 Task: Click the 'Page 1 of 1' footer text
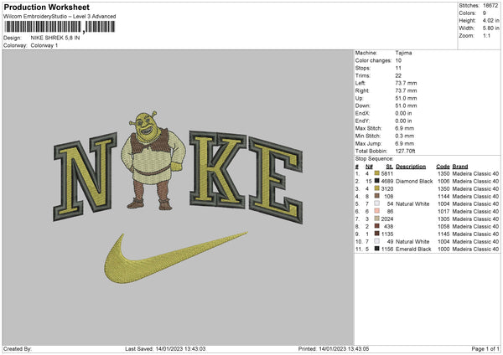click(x=485, y=348)
